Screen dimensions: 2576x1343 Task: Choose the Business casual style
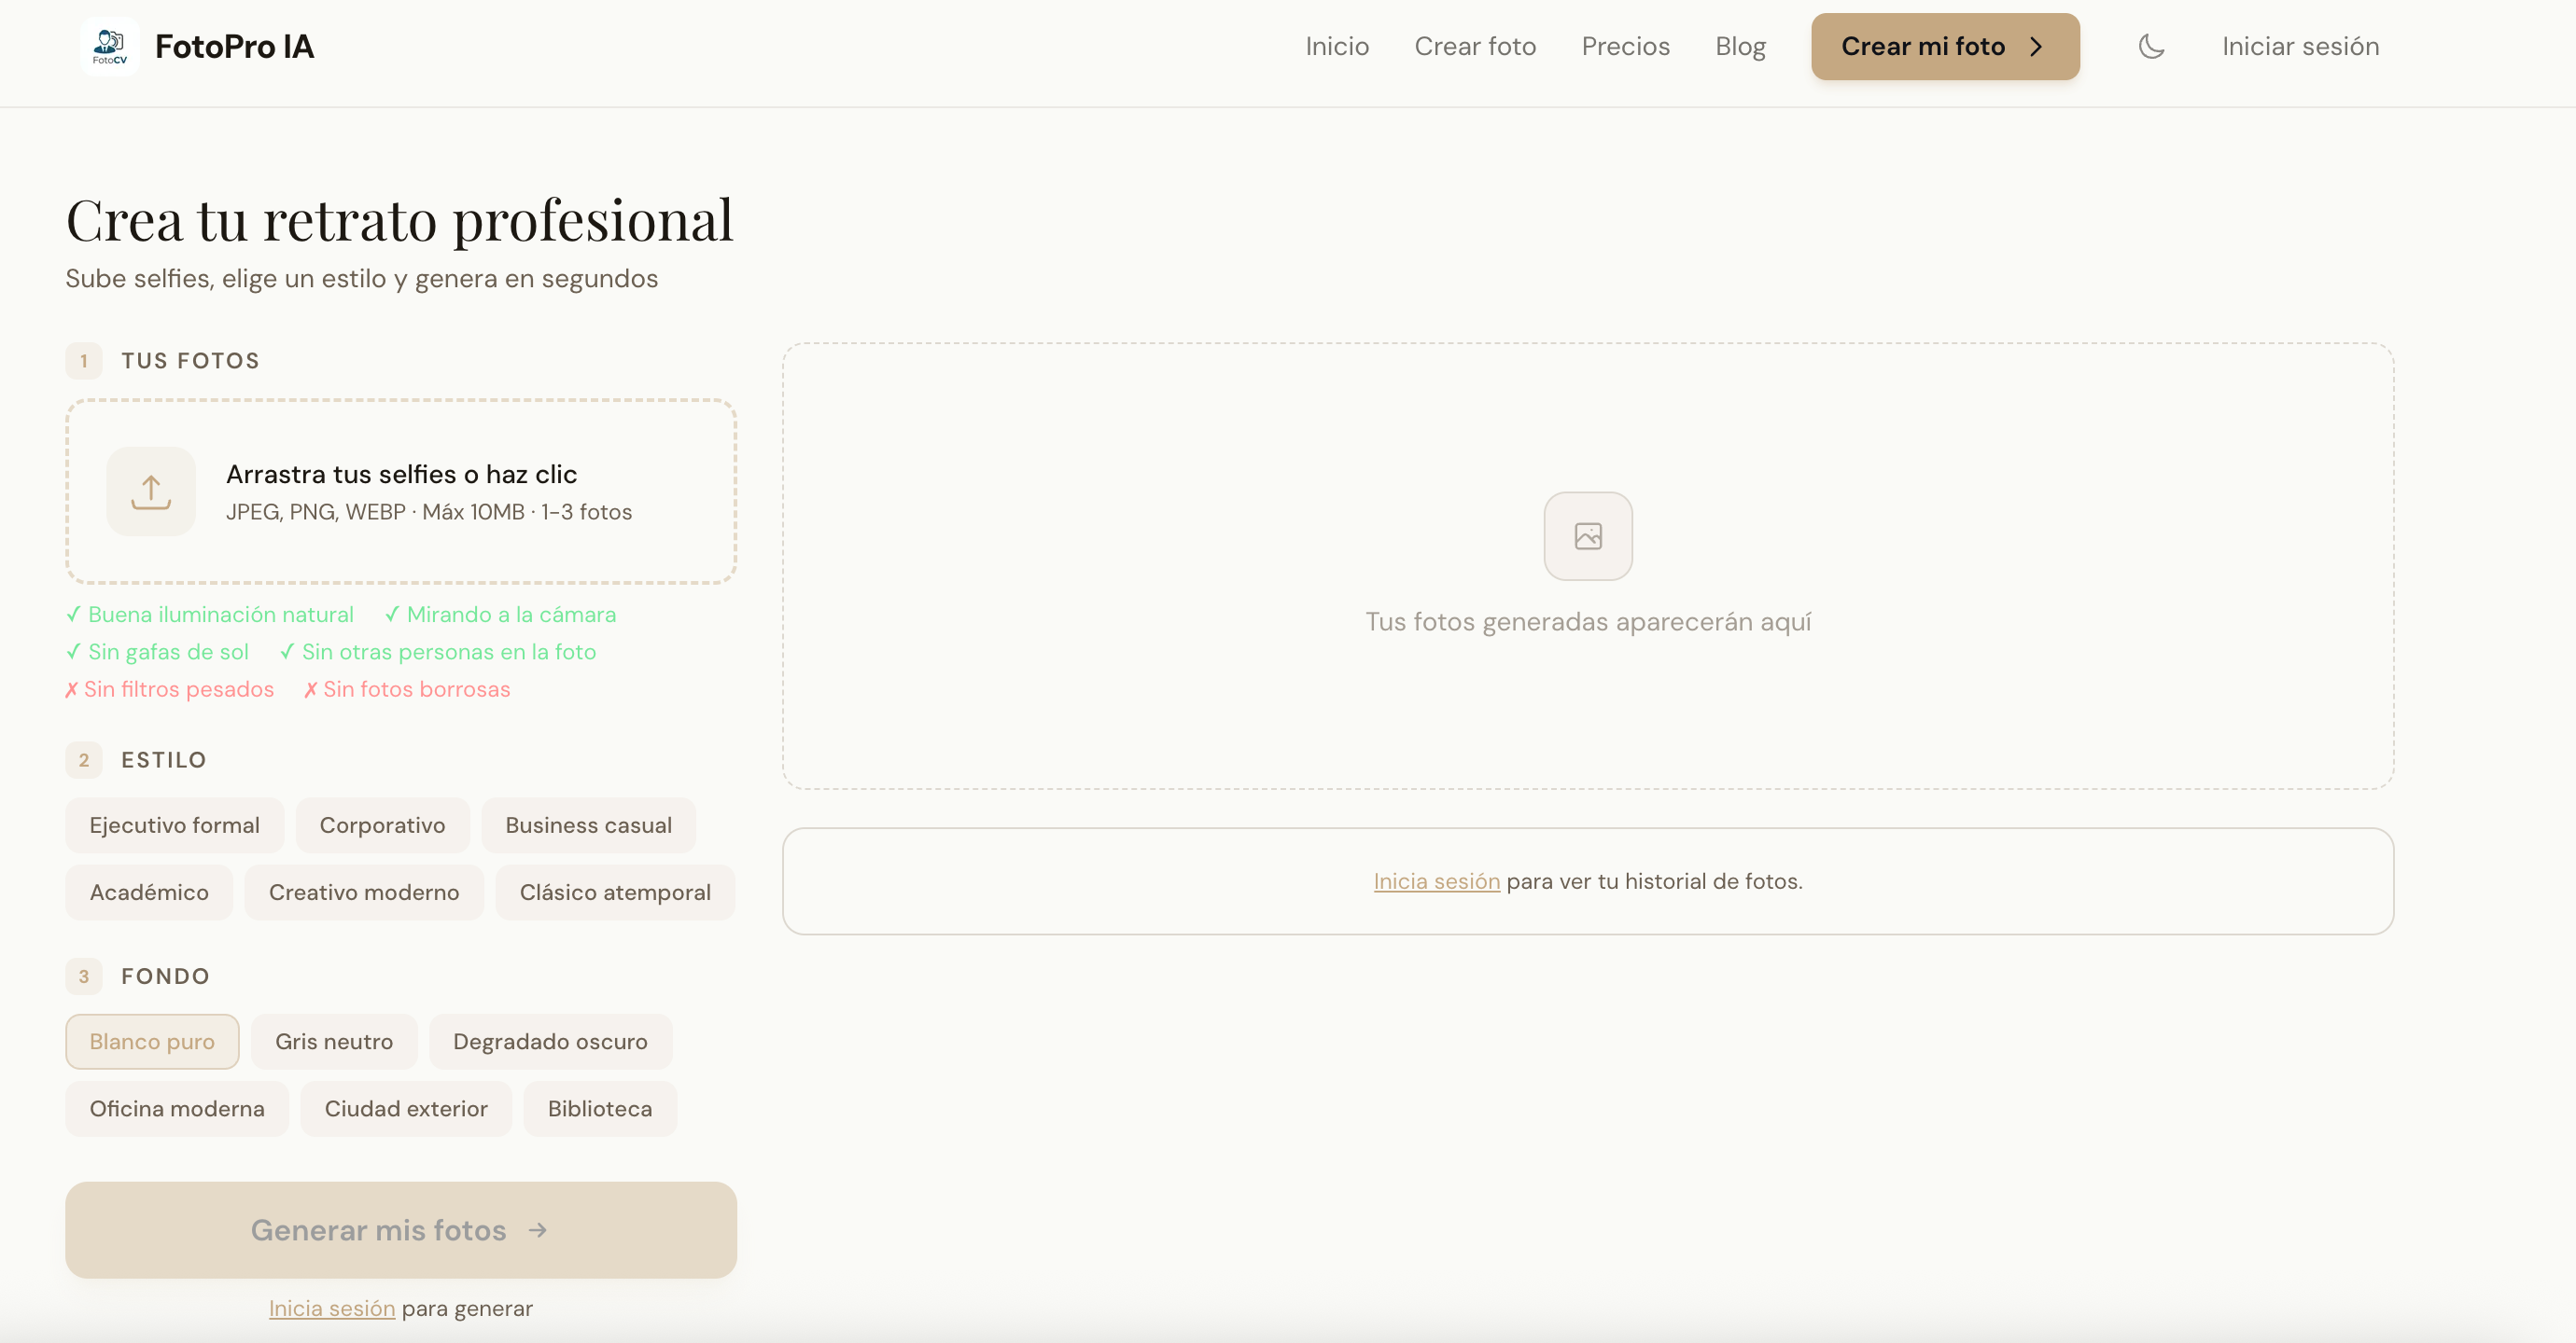pyautogui.click(x=588, y=825)
